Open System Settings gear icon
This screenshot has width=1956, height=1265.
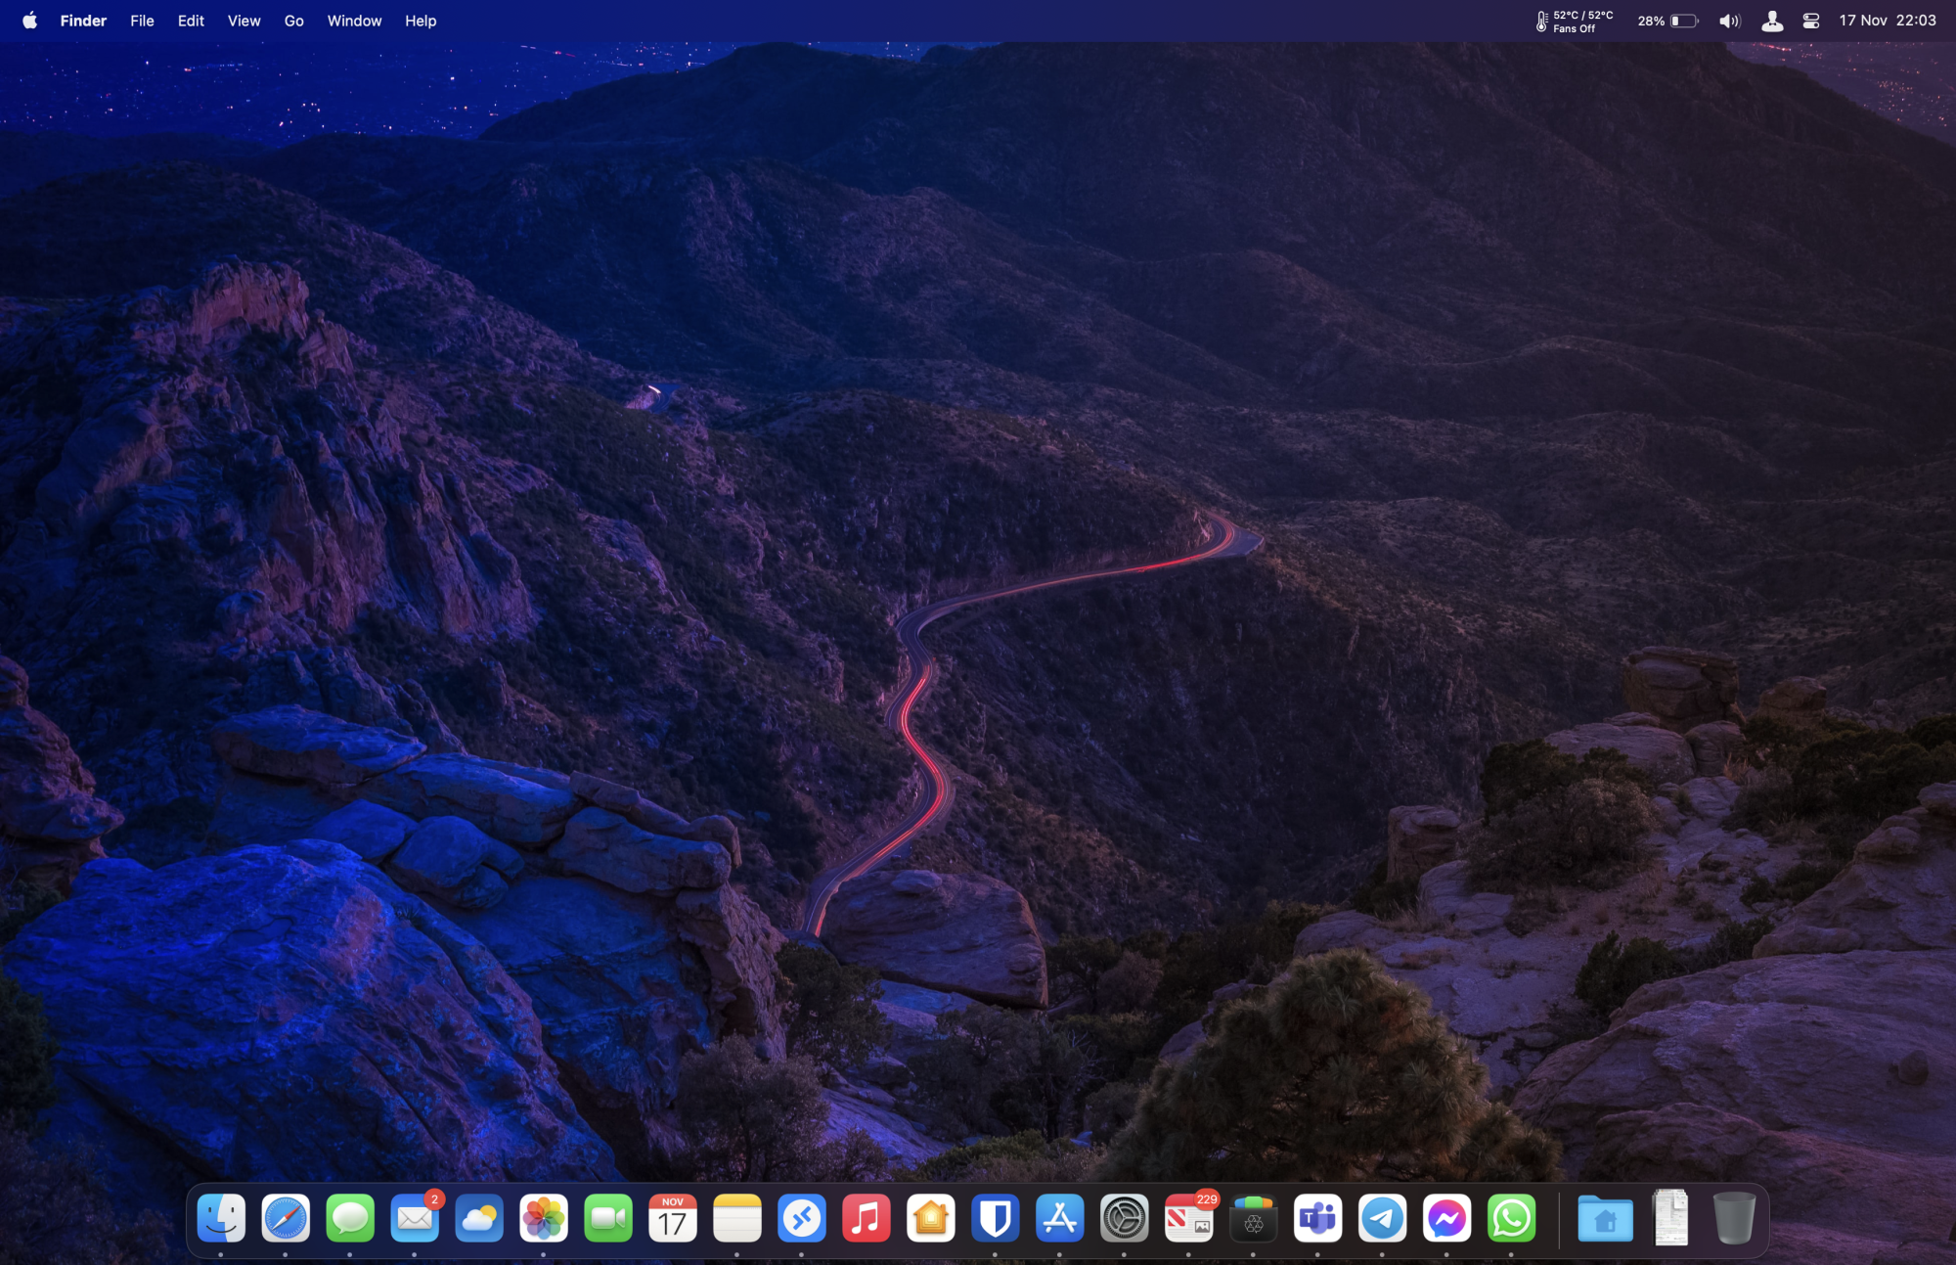click(x=1124, y=1218)
